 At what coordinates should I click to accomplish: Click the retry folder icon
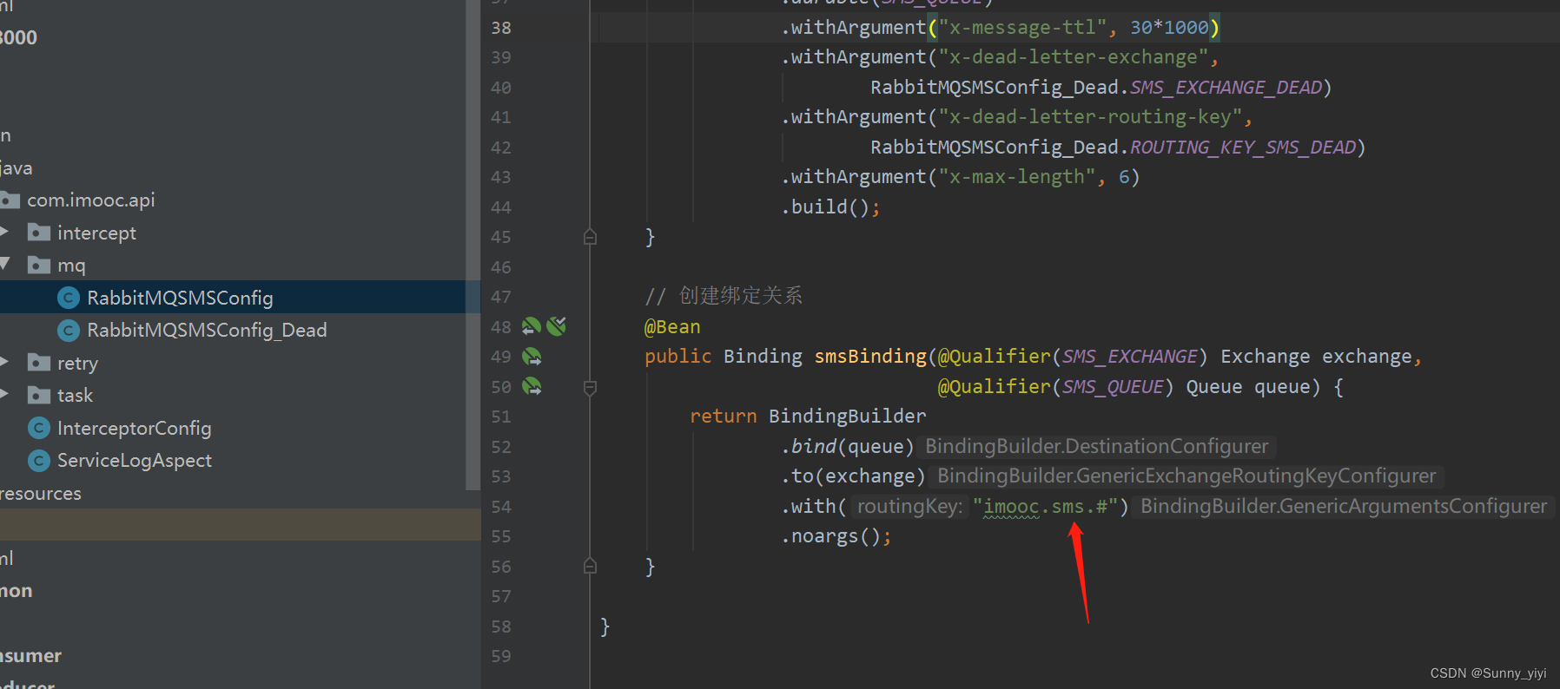39,363
